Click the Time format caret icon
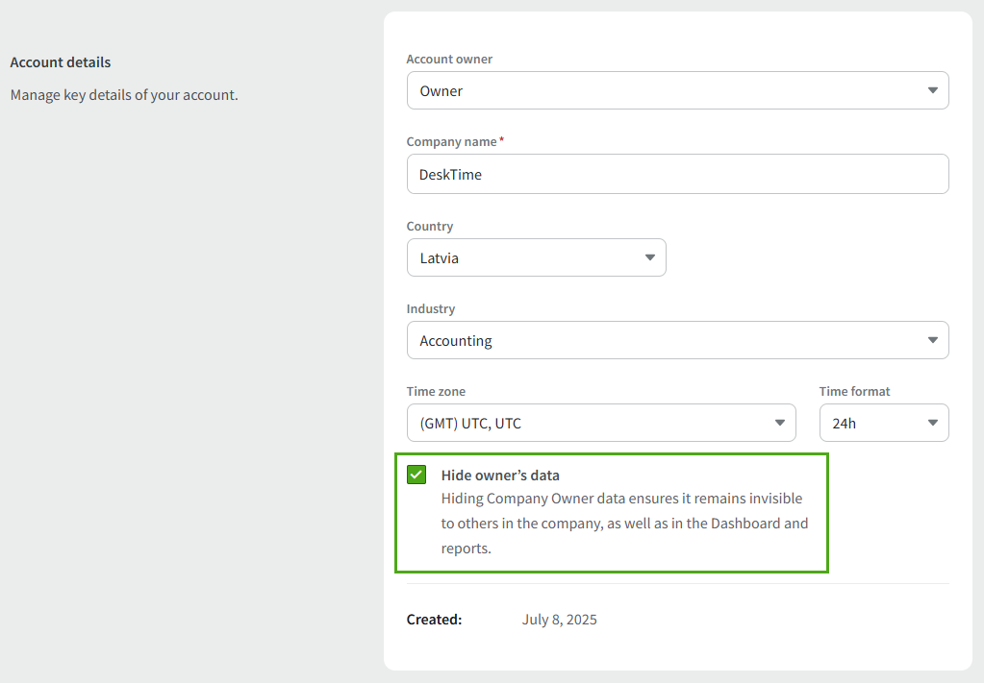 point(932,423)
